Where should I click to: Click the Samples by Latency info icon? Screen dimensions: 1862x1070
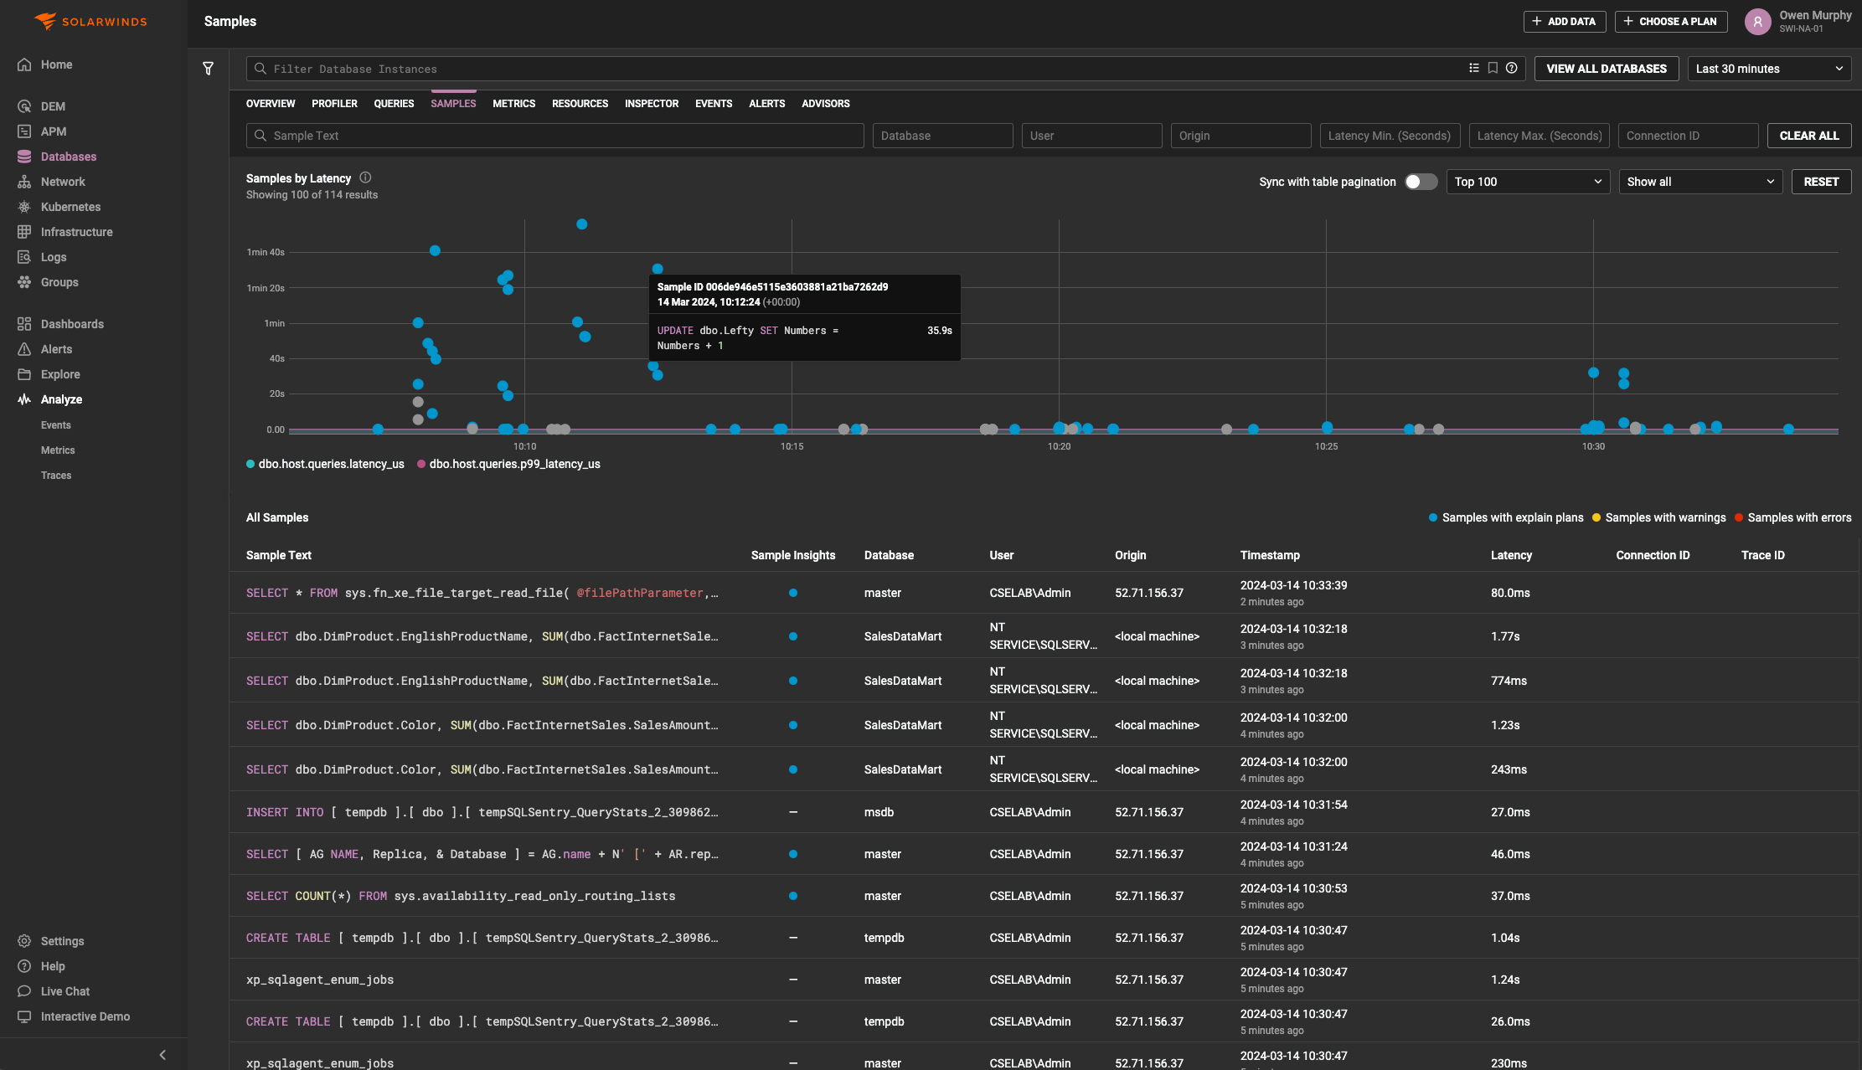(x=365, y=177)
